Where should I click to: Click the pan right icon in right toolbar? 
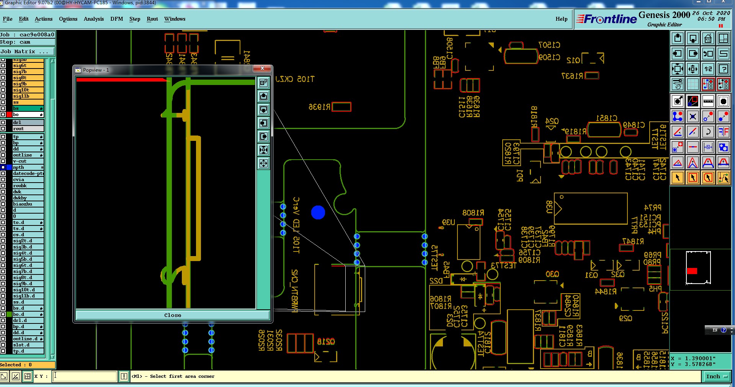pos(693,54)
